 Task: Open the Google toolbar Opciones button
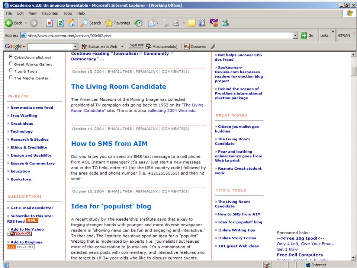(x=195, y=47)
